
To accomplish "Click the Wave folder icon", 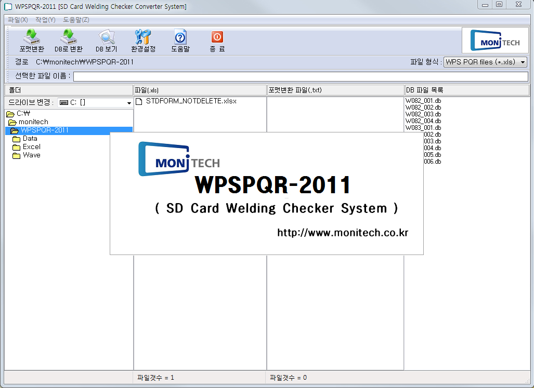I will tap(16, 155).
